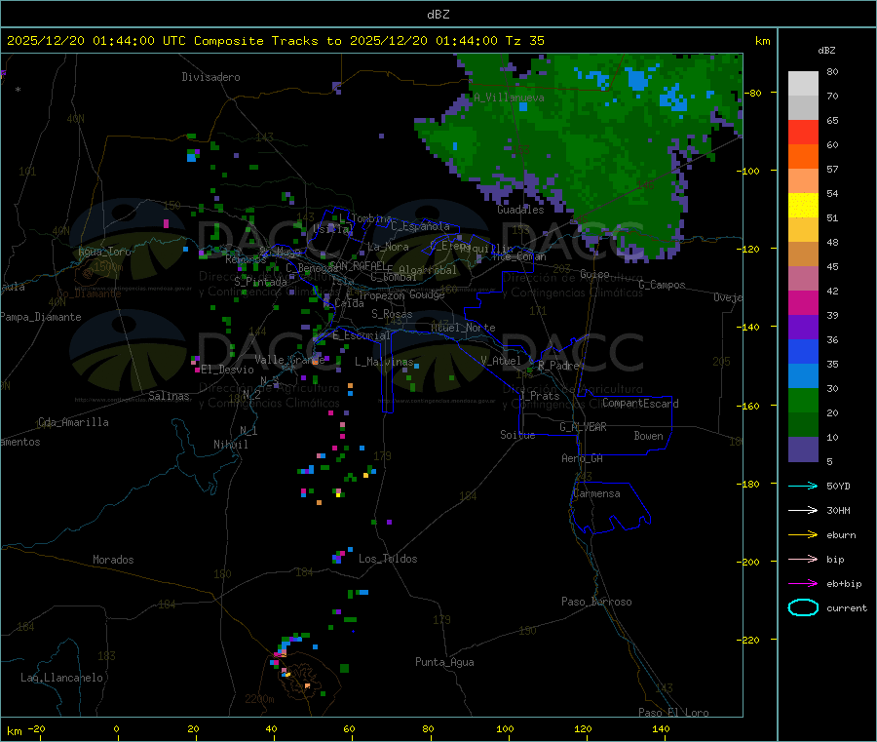Click the 39 dBZ violet color swatch
The height and width of the screenshot is (742, 877).
(x=803, y=328)
